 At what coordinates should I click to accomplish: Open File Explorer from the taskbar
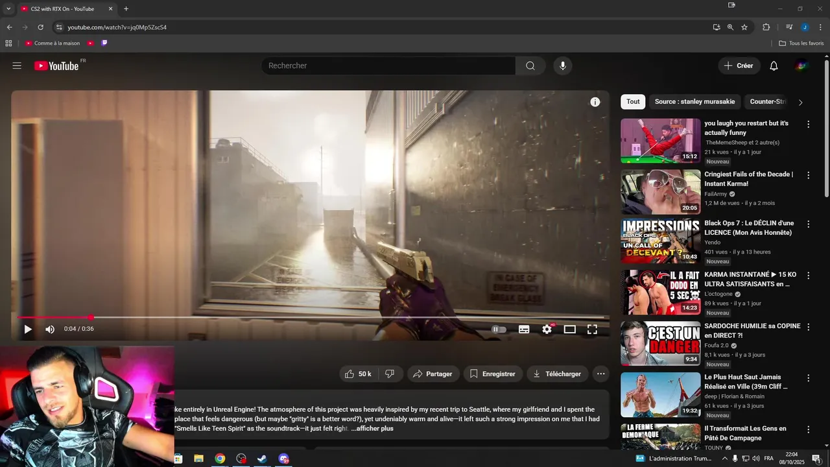pos(198,459)
